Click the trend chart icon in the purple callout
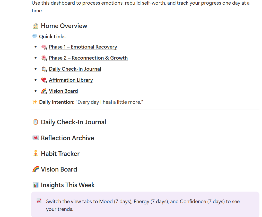This screenshot has height=217, width=262. click(39, 201)
